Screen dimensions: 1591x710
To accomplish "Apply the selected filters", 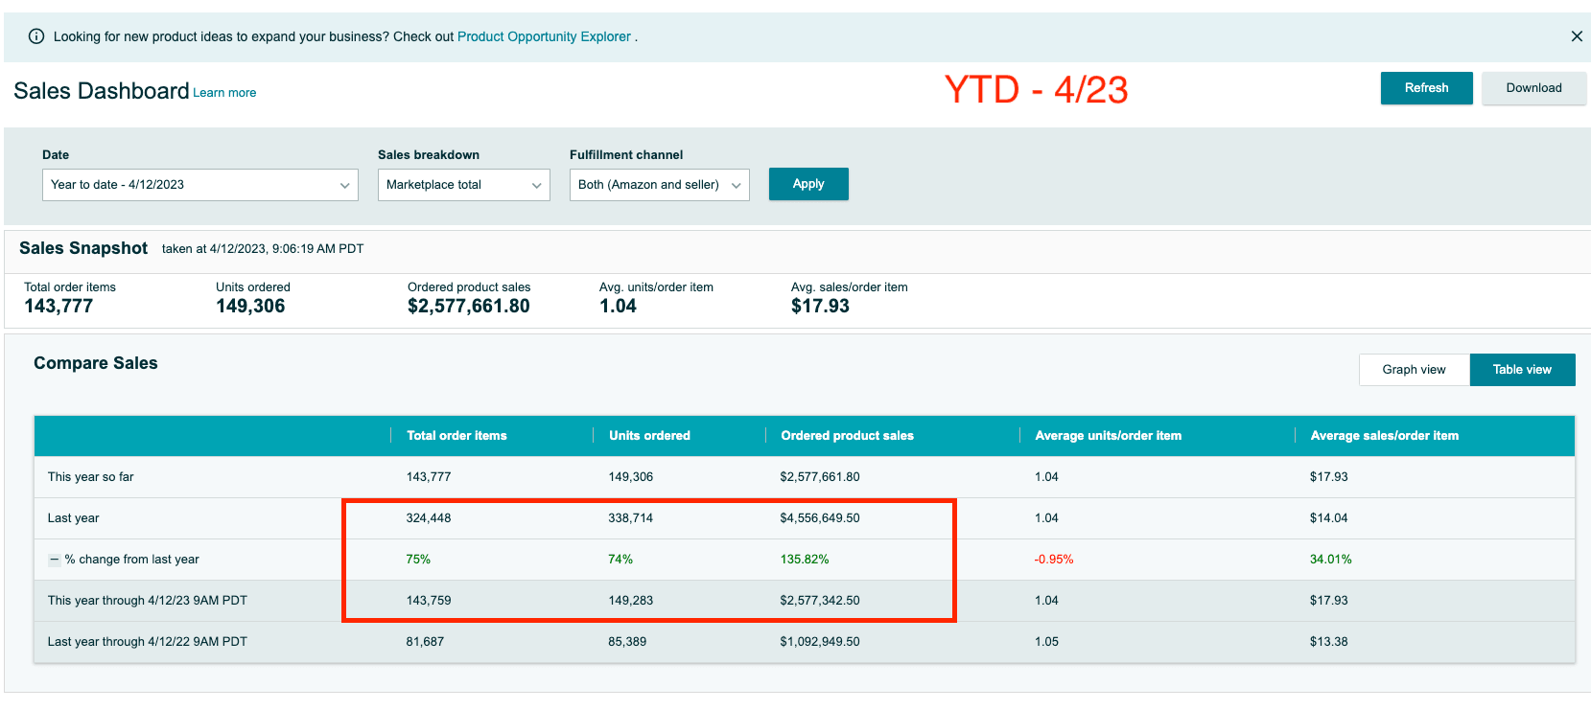I will [x=807, y=184].
